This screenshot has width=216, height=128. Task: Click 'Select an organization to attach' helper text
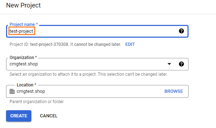pos(88,74)
